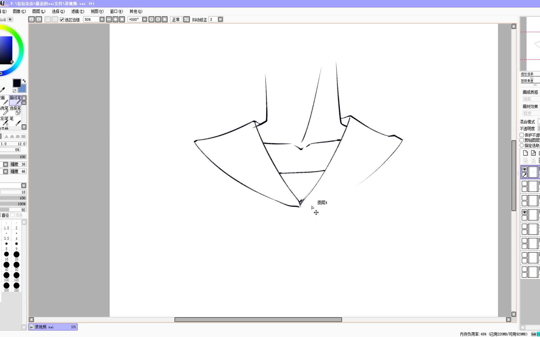Open the 选择 Select menu
Screen dimensions: 540x337
[x=58, y=11]
